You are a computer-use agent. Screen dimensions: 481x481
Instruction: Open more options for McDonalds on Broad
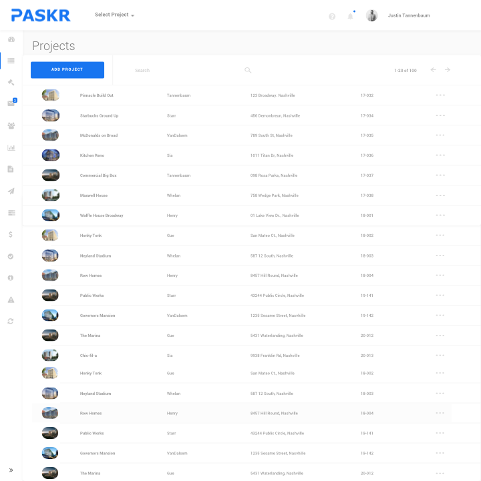pyautogui.click(x=440, y=135)
